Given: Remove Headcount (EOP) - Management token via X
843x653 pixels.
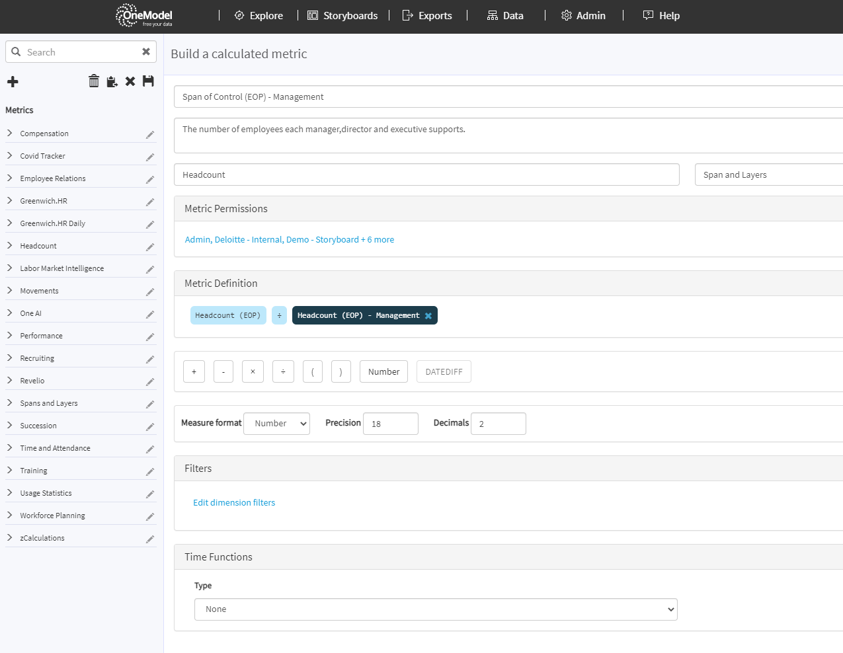Looking at the screenshot, I should coord(428,316).
